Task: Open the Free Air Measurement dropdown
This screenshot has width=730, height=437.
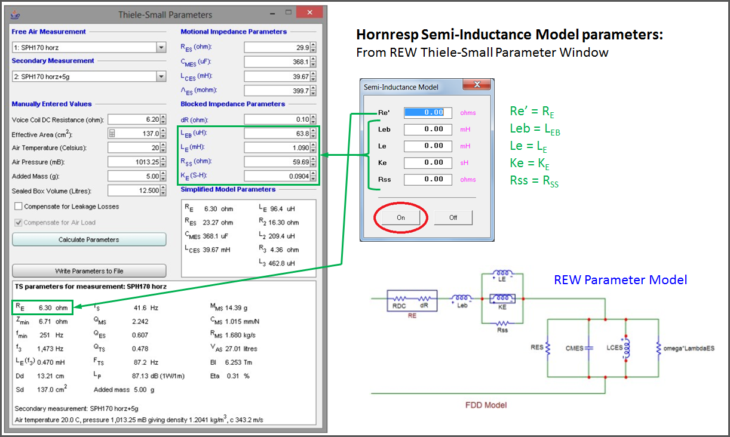Action: pyautogui.click(x=161, y=47)
